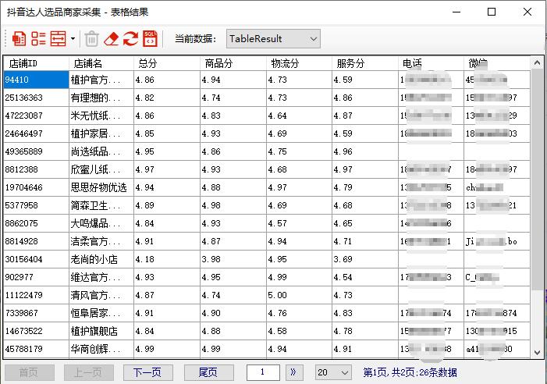Click the SQL script icon in toolbar

(x=149, y=38)
